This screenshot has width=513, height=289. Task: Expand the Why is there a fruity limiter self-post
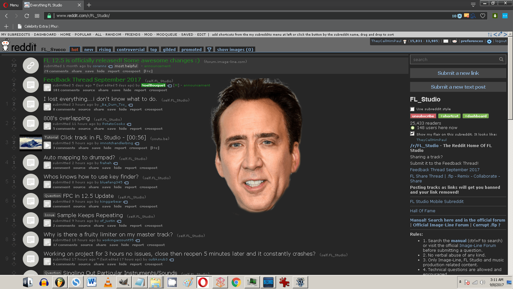(x=47, y=242)
